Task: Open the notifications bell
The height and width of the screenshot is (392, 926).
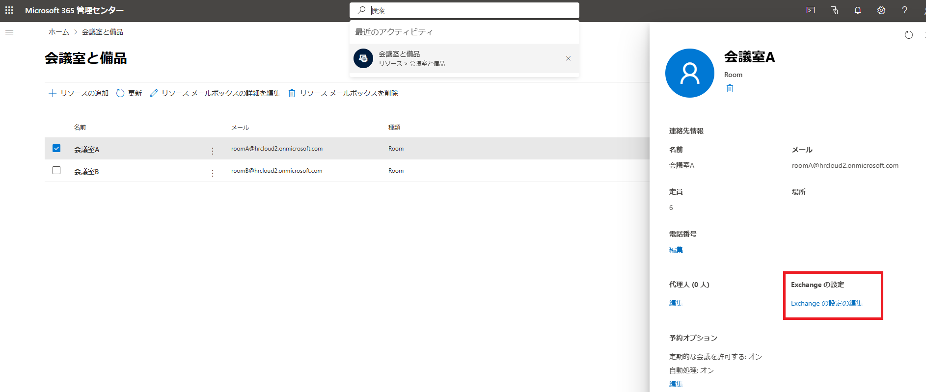Action: pyautogui.click(x=858, y=10)
